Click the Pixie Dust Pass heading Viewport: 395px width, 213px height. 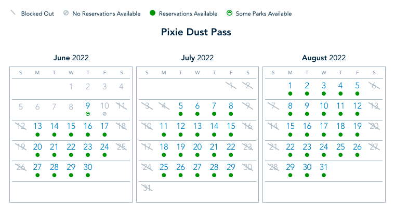pos(197,32)
